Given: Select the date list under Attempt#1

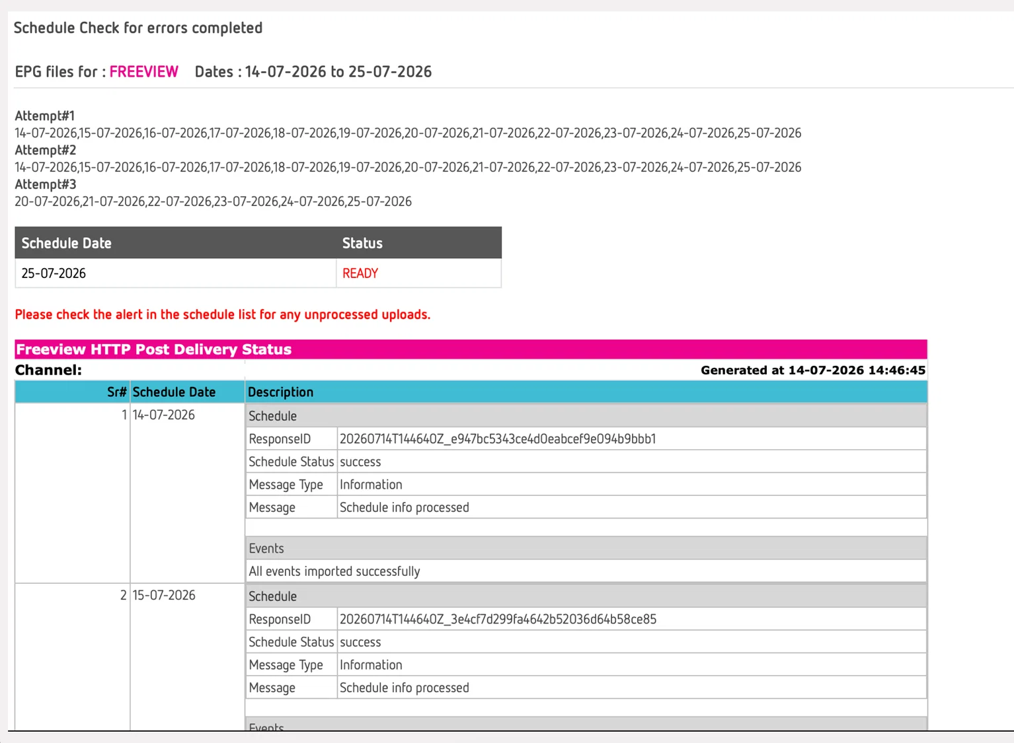Looking at the screenshot, I should click(408, 133).
